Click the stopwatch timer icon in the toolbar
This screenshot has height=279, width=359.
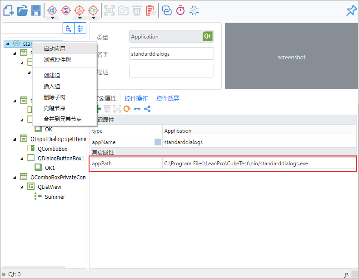(x=180, y=10)
